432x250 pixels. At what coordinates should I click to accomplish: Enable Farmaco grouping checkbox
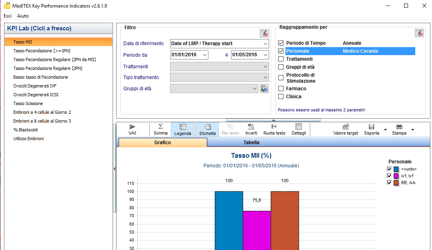point(281,89)
